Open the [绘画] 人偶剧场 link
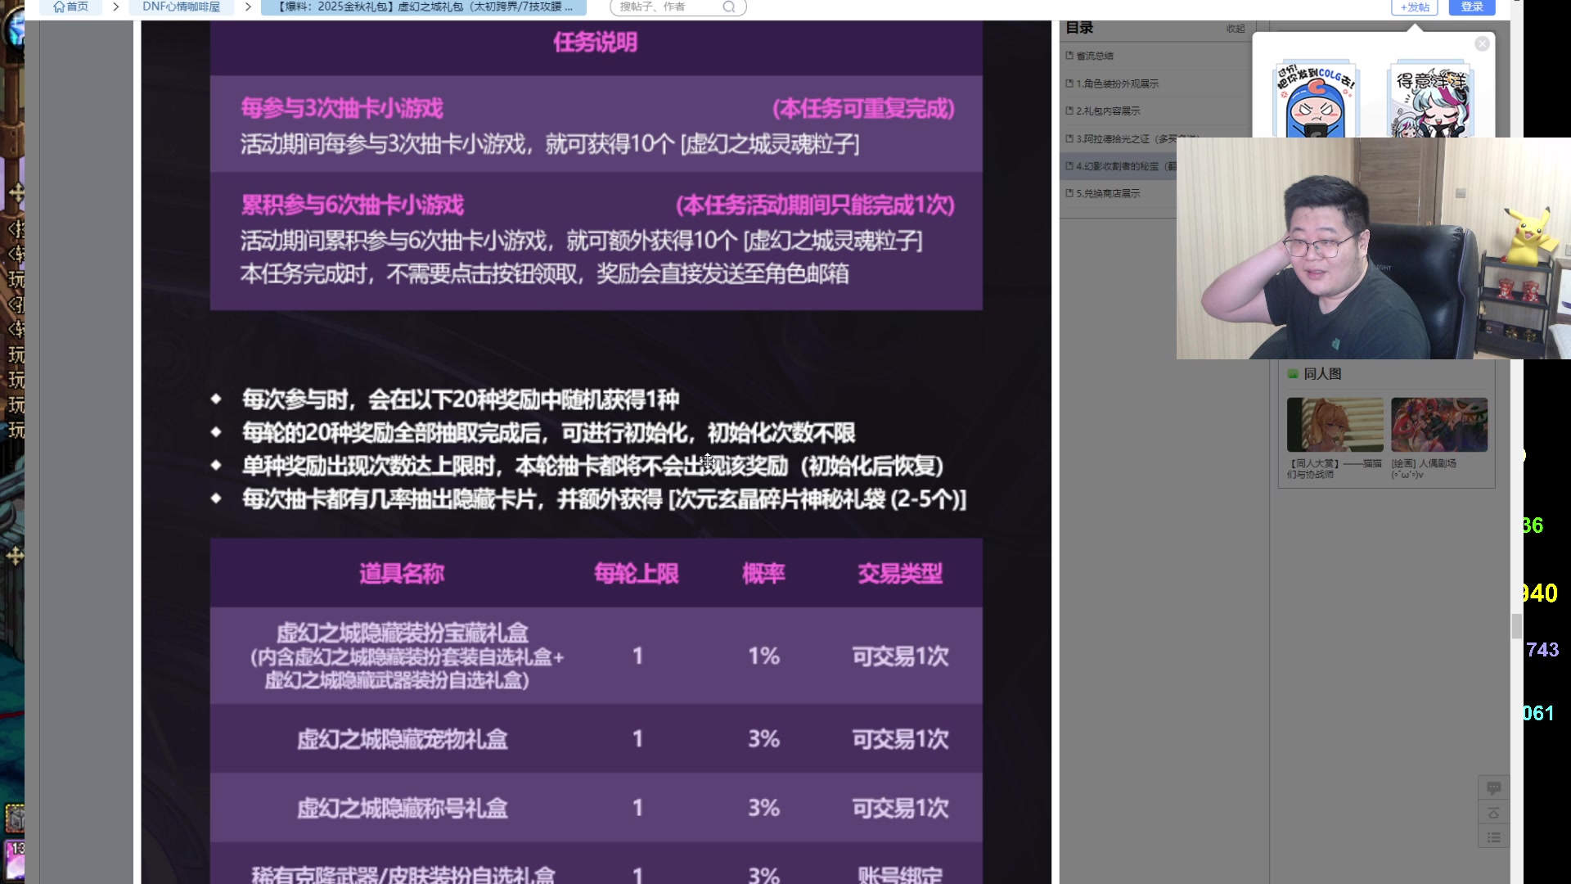The width and height of the screenshot is (1571, 884). pos(1424,468)
